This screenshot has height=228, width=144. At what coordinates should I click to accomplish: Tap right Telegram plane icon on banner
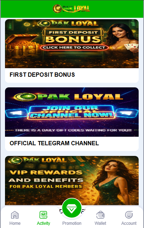[127, 113]
